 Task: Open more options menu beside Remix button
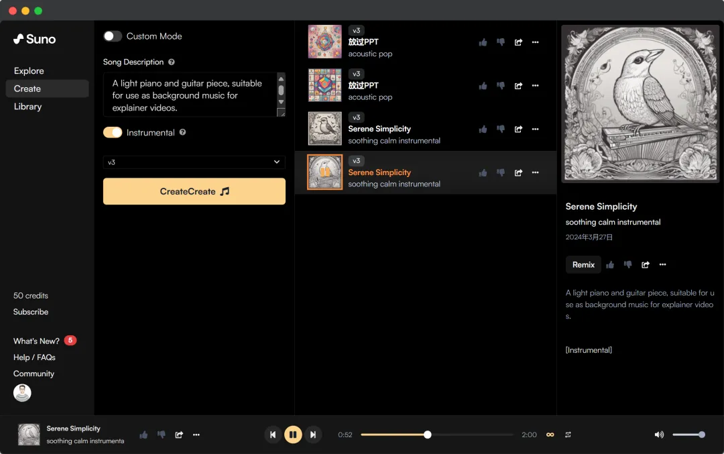tap(662, 265)
